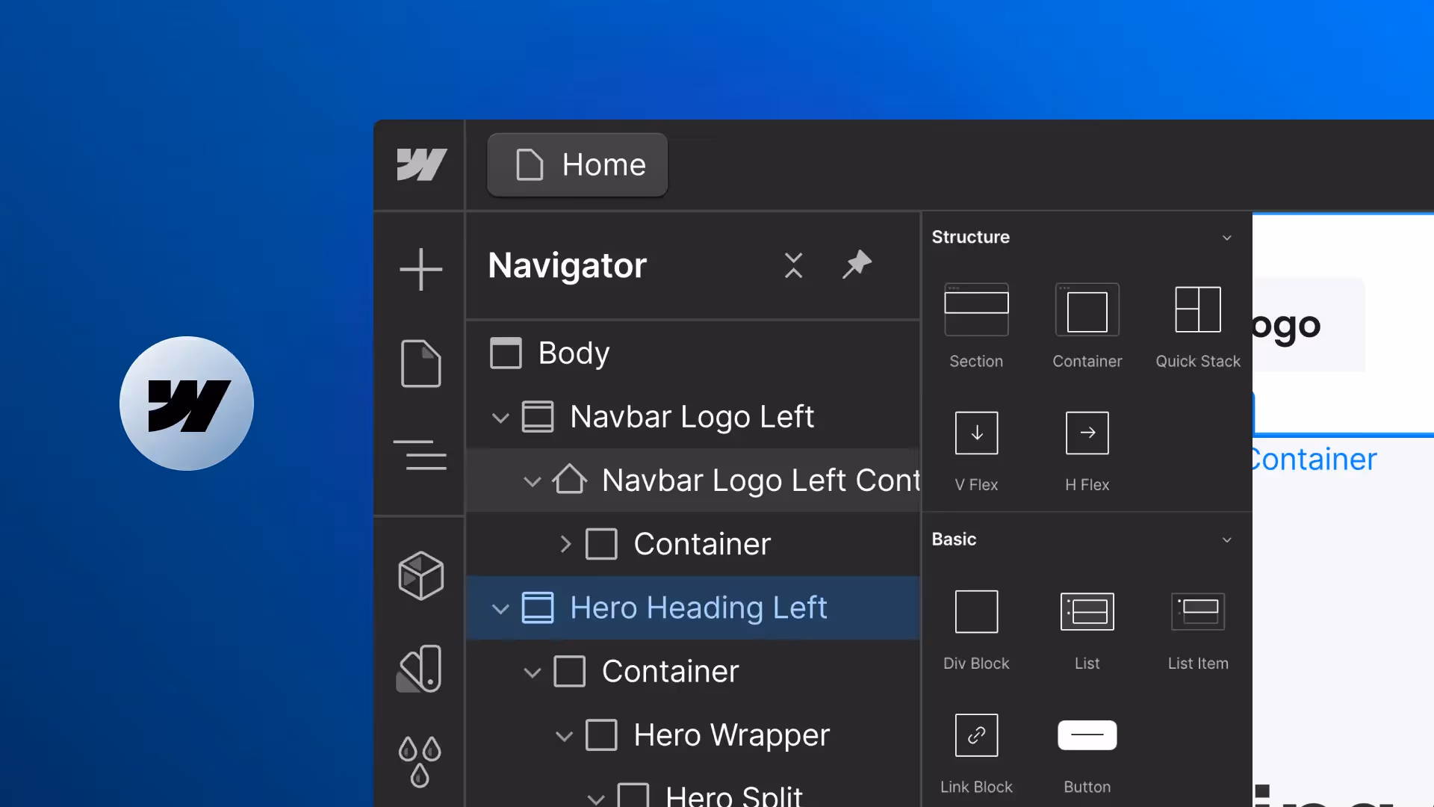Viewport: 1434px width, 807px height.
Task: Collapse the Basic elements section
Action: pos(1226,539)
